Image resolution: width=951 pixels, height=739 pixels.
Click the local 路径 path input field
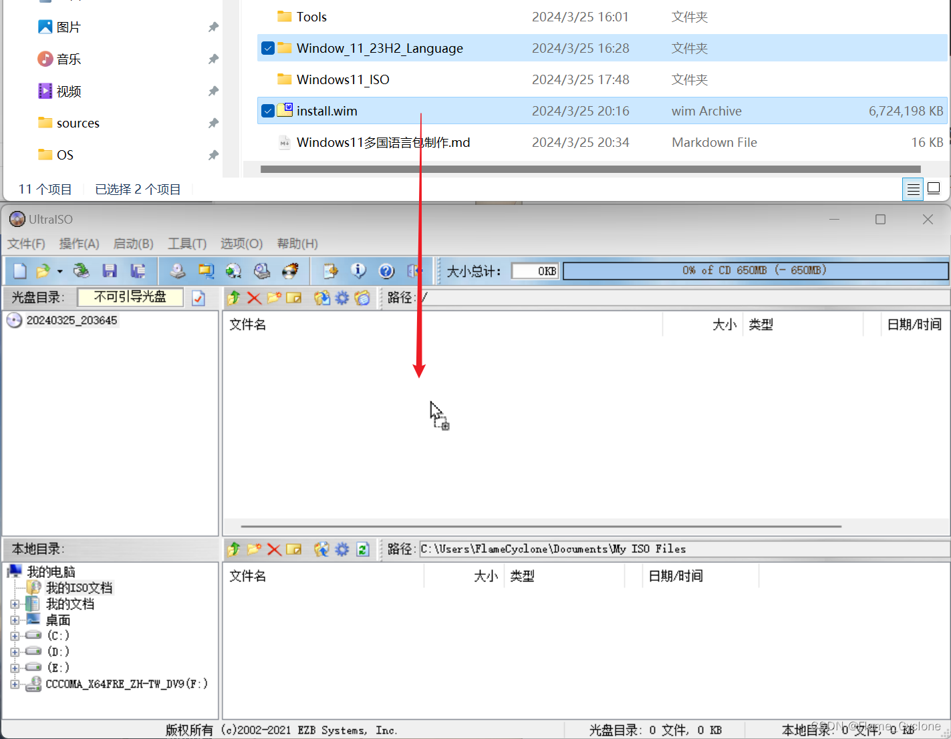(684, 549)
